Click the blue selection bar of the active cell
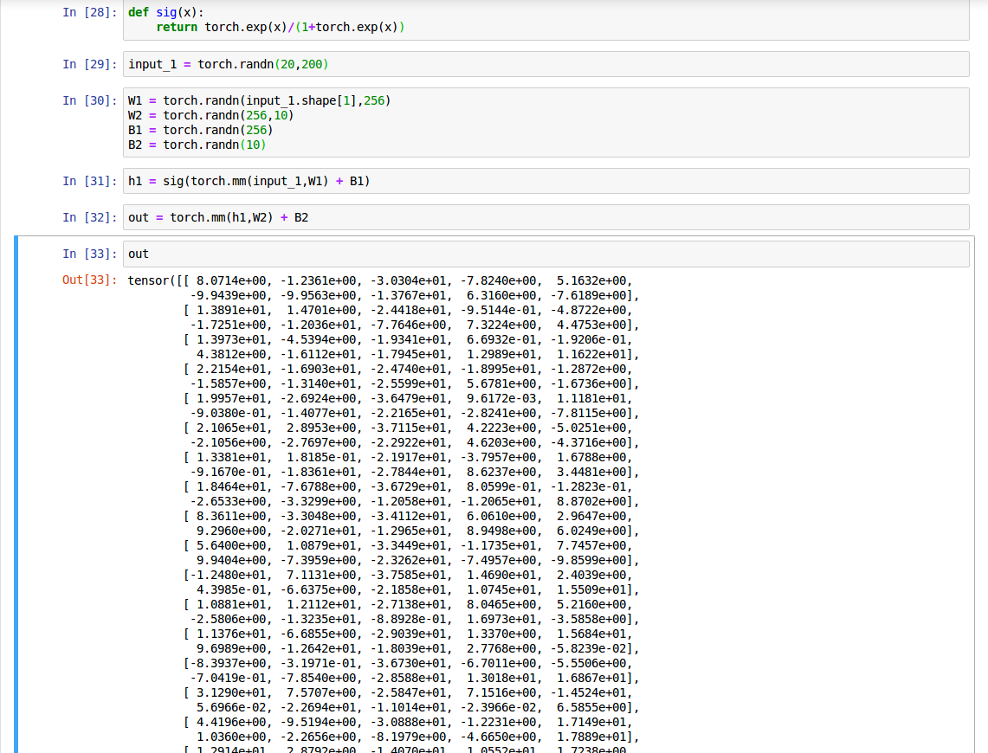The height and width of the screenshot is (753, 988). pyautogui.click(x=16, y=493)
